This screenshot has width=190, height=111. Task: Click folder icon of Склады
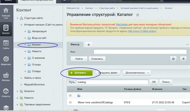click(29, 71)
